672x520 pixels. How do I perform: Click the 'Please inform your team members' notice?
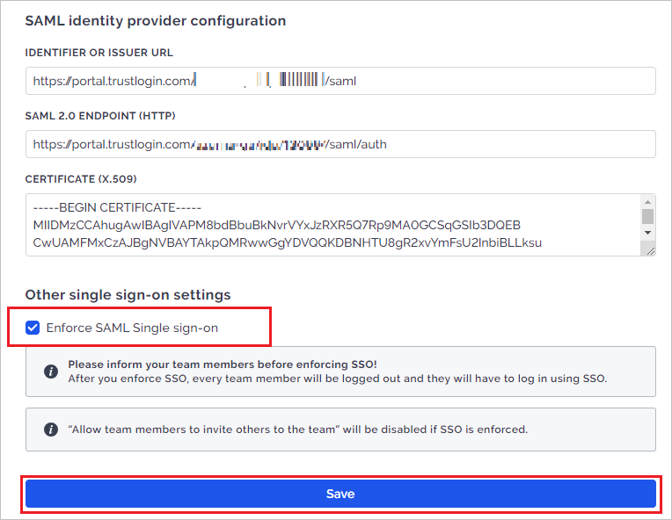(340, 372)
